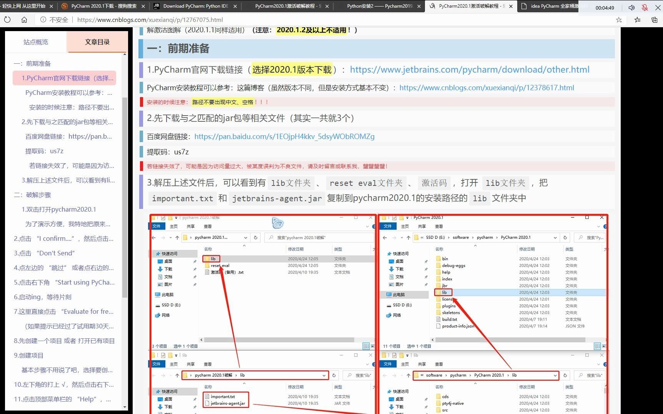Add this page to favorites with the star icon
This screenshot has width=663, height=414.
(618, 20)
